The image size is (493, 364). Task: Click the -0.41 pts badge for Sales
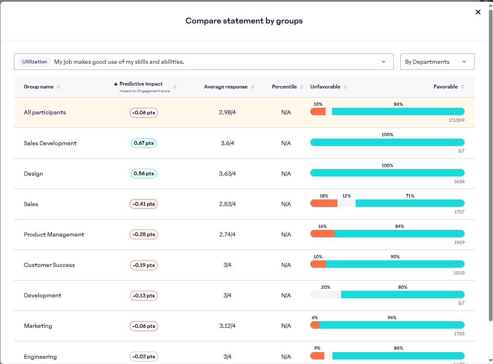[x=144, y=204]
